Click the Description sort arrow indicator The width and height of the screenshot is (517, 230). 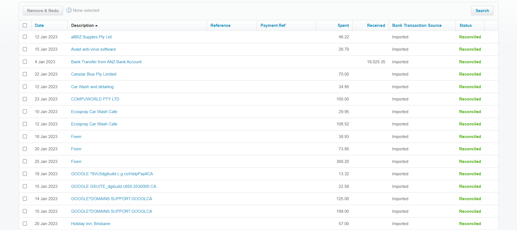(x=96, y=25)
